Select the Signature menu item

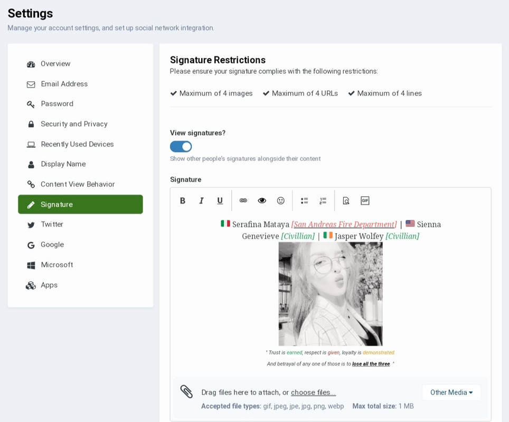(x=80, y=204)
